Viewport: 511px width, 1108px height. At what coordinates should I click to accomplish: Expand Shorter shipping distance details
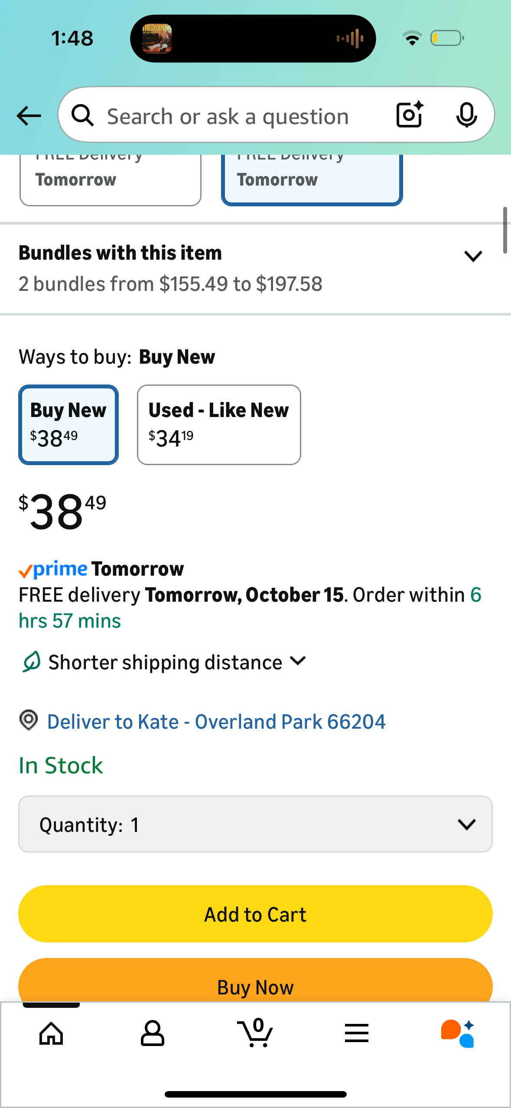298,661
